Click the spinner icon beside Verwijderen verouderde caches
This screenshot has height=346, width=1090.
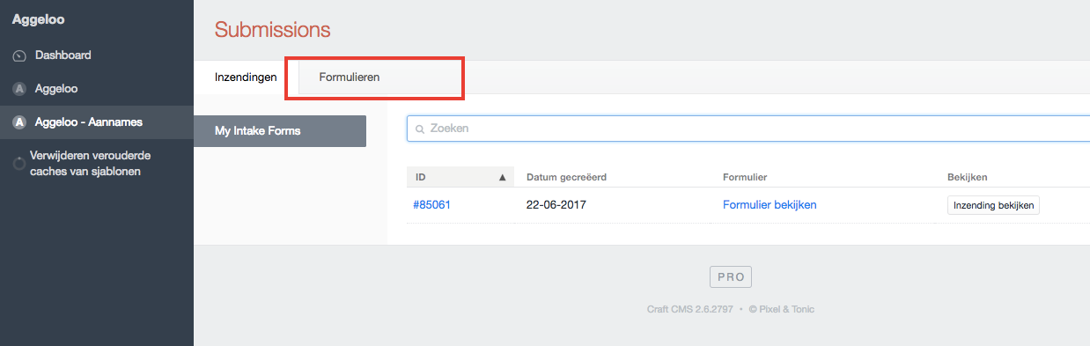click(x=19, y=164)
